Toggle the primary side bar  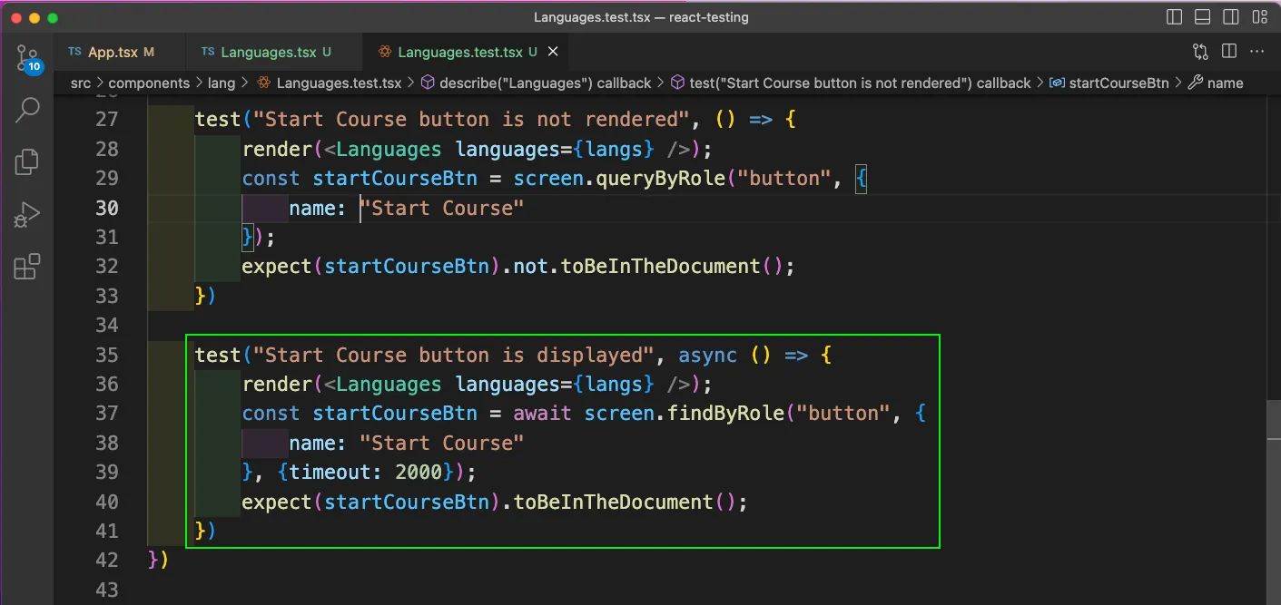pos(1174,17)
